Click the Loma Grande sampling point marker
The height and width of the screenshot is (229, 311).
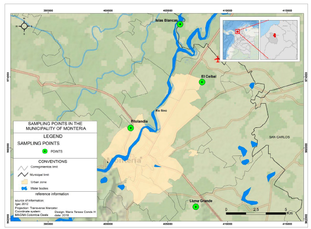tap(196, 206)
